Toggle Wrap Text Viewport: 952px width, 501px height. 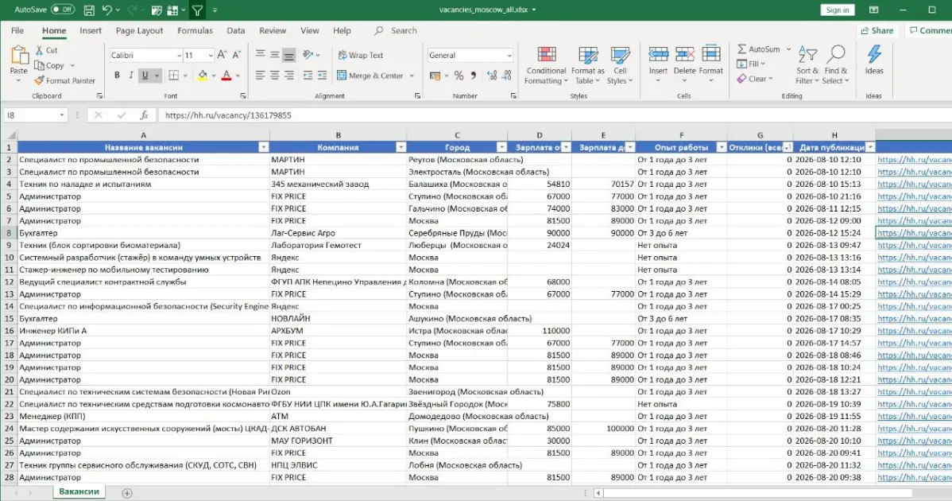point(361,55)
